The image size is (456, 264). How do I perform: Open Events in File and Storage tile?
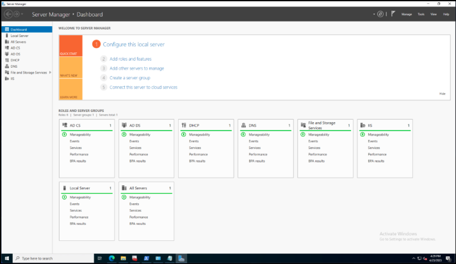coord(313,141)
